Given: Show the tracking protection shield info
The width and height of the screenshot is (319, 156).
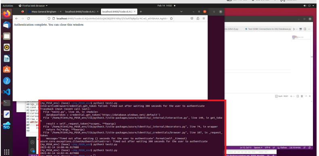Looking at the screenshot, I should point(49,18).
